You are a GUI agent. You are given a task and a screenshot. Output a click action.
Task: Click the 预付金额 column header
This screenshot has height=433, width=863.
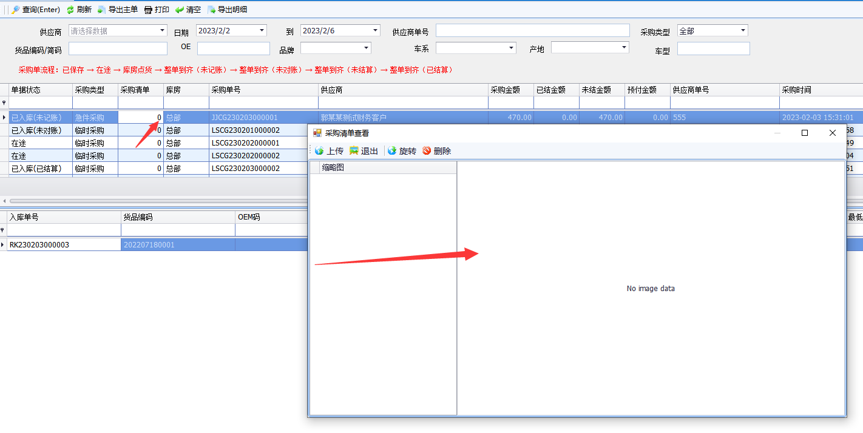648,90
